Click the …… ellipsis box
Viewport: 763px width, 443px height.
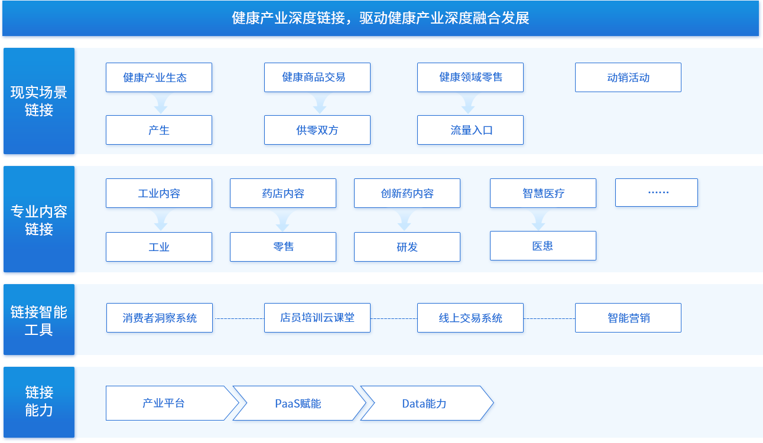[x=657, y=193]
